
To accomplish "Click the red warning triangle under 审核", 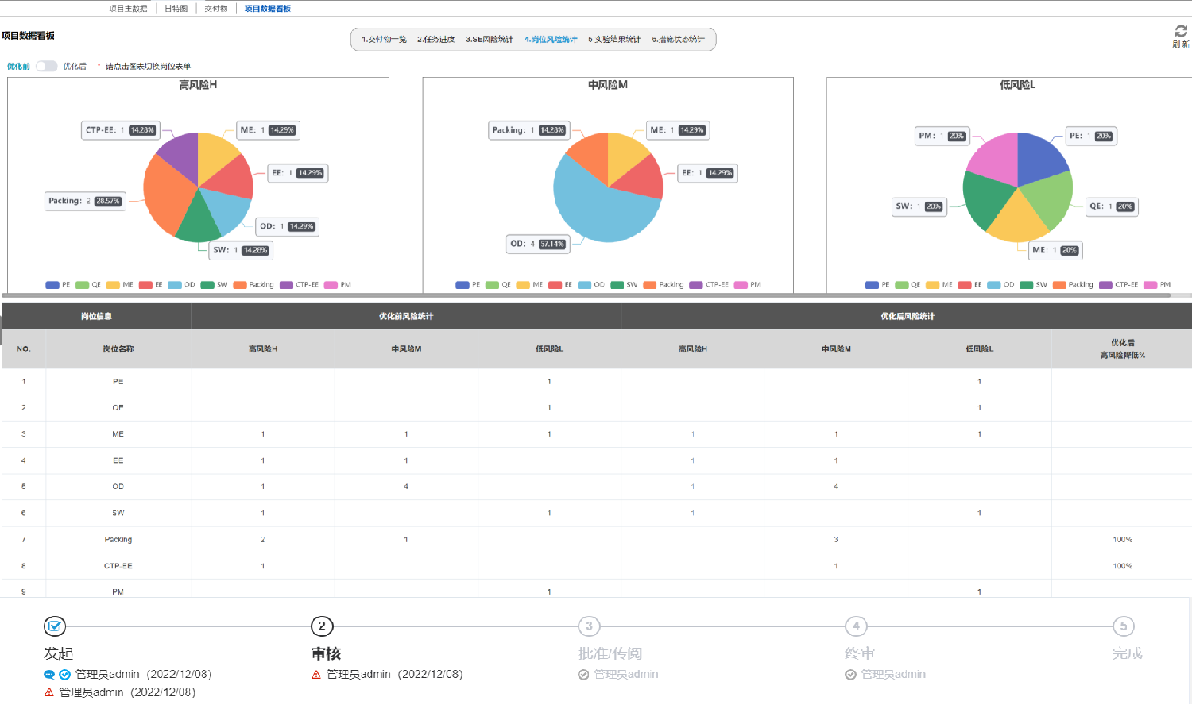I will [316, 675].
